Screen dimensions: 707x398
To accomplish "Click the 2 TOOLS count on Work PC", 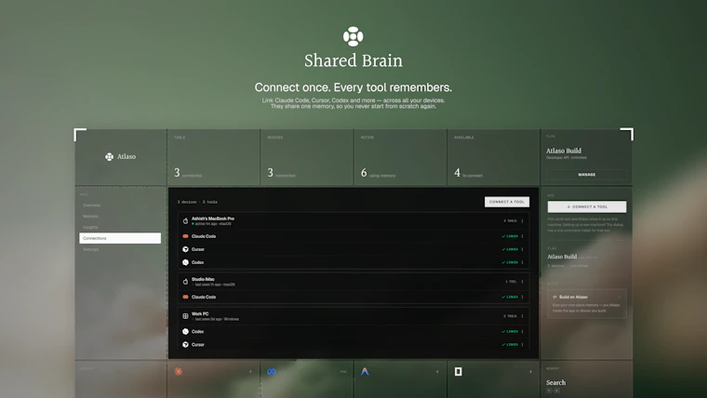I will (510, 316).
